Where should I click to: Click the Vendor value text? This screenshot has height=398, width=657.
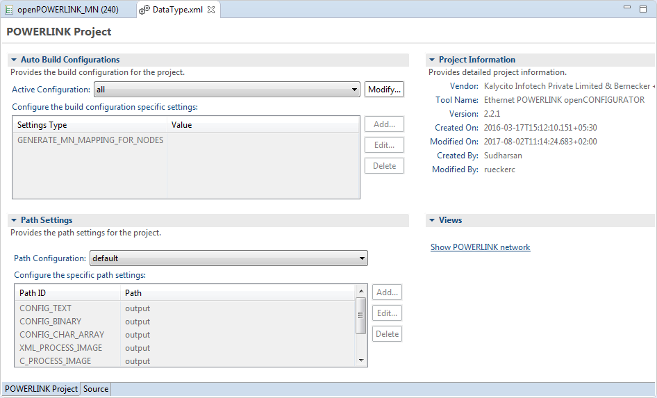[569, 86]
